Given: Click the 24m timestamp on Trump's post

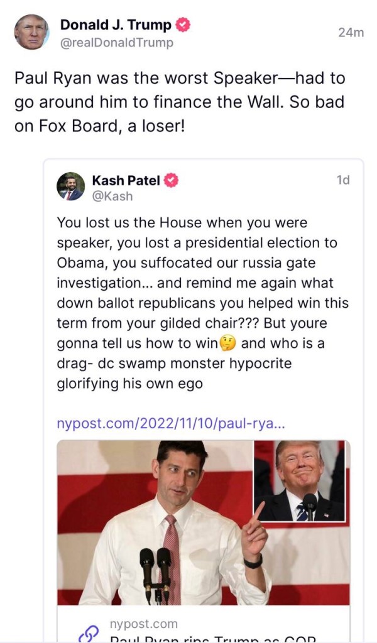Looking at the screenshot, I should 351,33.
